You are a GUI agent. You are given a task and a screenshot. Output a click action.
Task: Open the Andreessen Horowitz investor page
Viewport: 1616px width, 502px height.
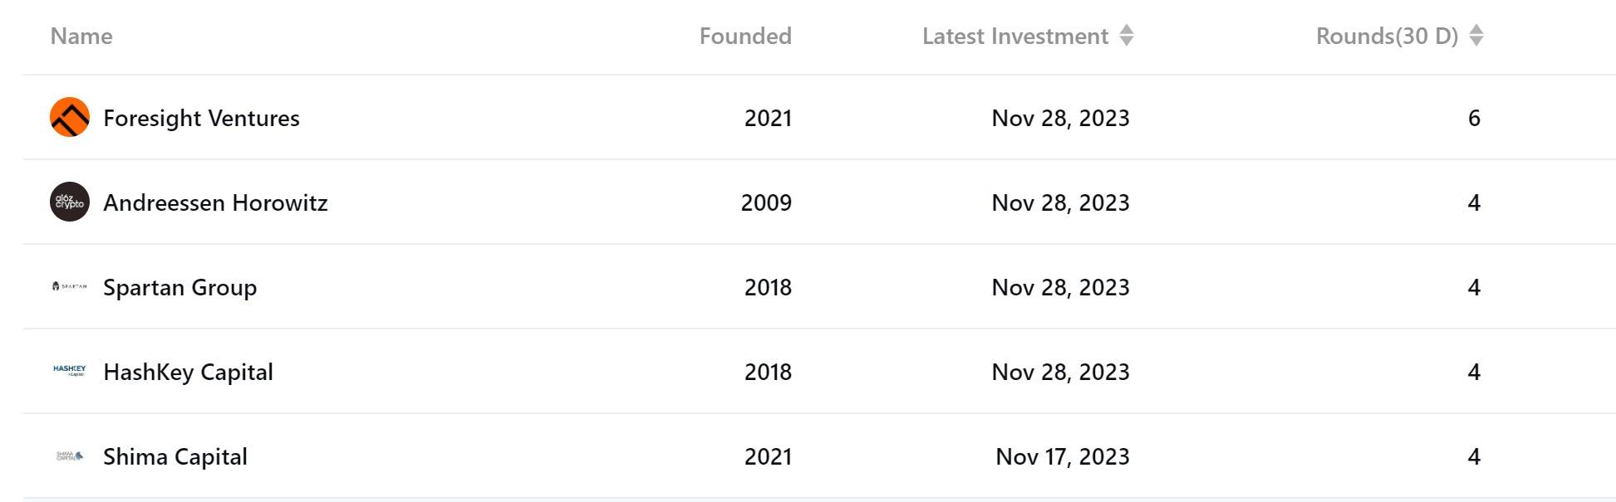coord(215,202)
